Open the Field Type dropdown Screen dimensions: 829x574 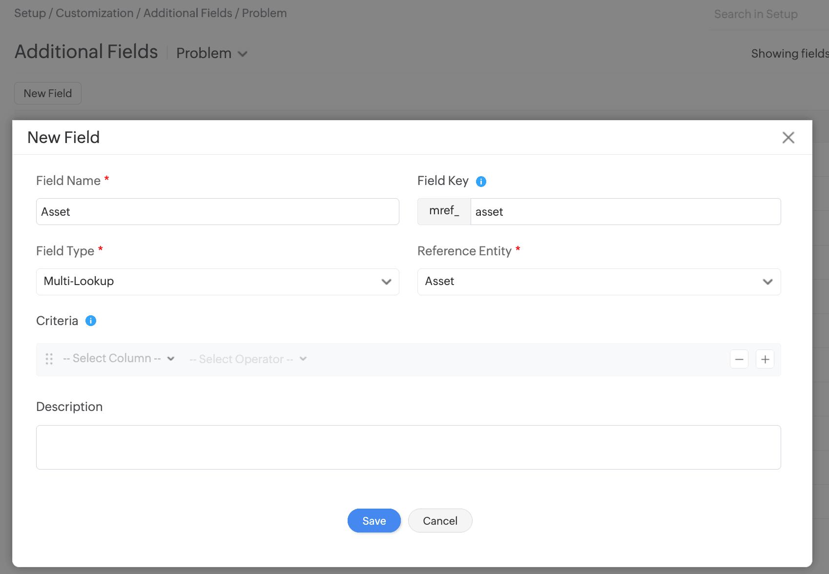tap(218, 282)
